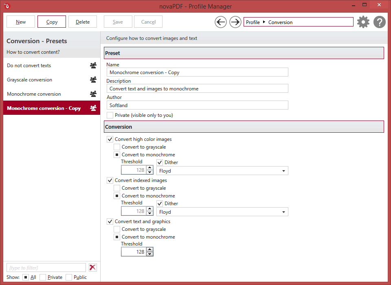Image resolution: width=391 pixels, height=285 pixels.
Task: Increase threshold for high color images
Action: click(x=149, y=168)
